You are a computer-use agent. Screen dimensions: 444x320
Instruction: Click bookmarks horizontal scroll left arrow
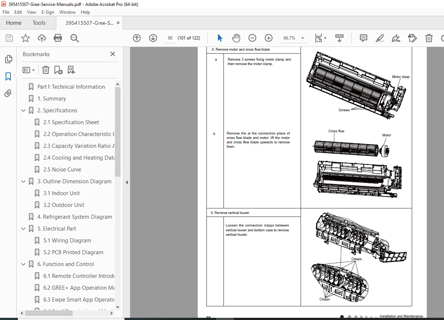[x=22, y=313]
